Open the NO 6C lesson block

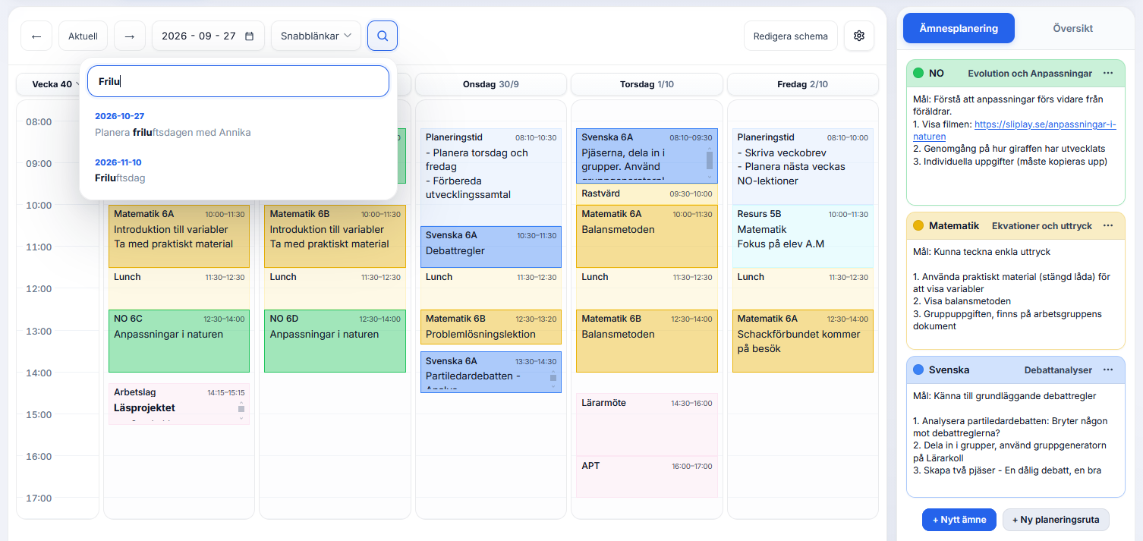[179, 341]
